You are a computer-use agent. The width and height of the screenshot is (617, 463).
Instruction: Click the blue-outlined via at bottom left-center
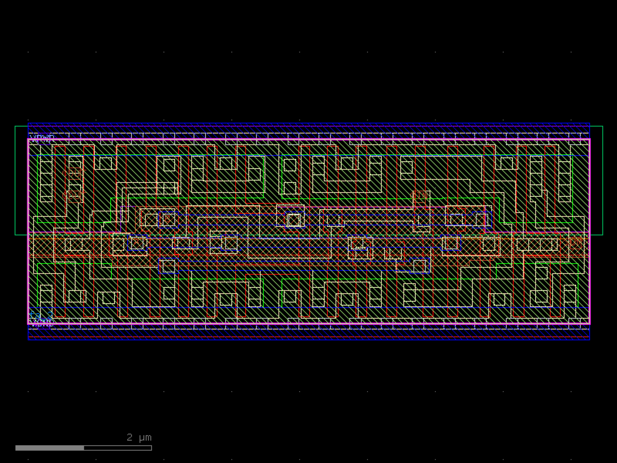(168, 266)
